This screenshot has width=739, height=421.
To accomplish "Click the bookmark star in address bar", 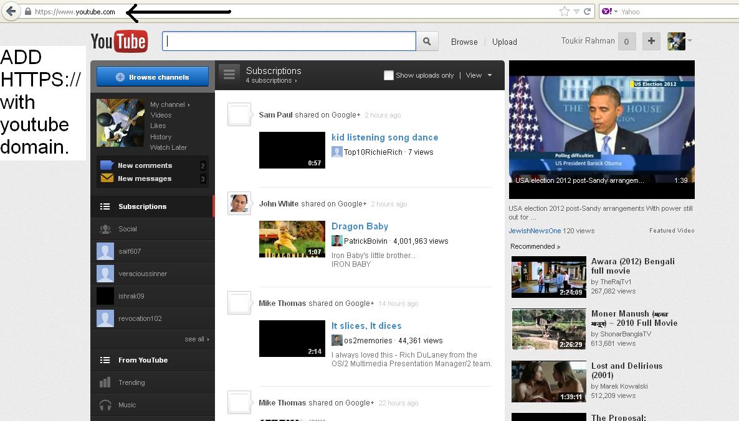I will tap(564, 11).
